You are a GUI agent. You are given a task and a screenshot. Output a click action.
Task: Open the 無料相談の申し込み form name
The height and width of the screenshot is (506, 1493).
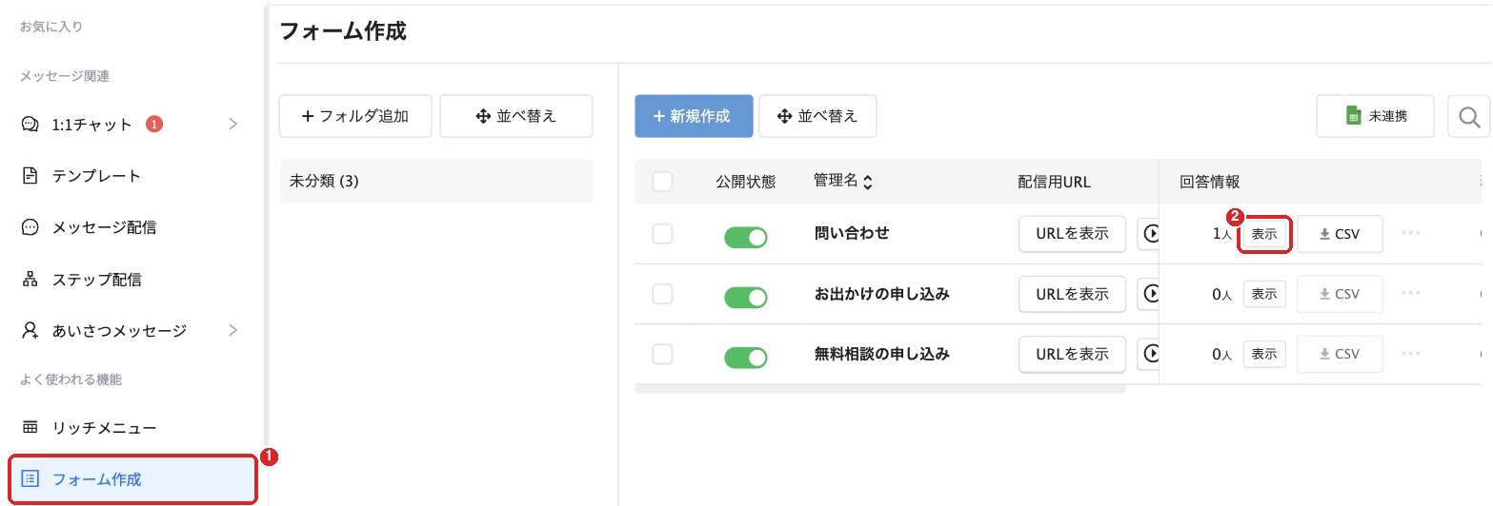(882, 354)
